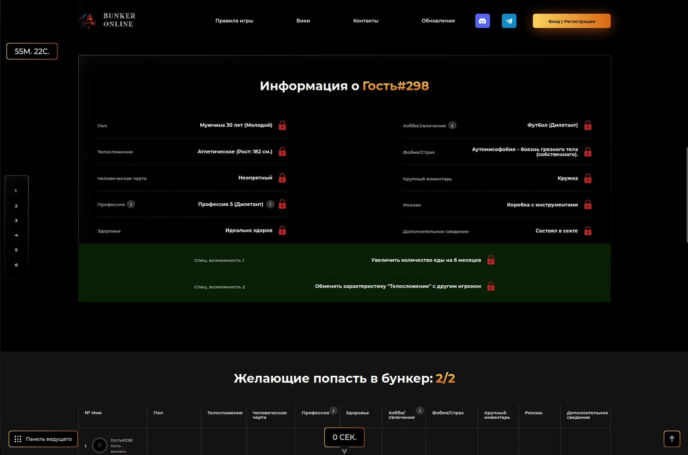
Task: Expand the chevron below the 0 СЕК. timer
Action: point(344,451)
